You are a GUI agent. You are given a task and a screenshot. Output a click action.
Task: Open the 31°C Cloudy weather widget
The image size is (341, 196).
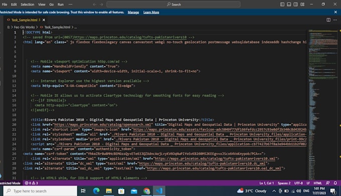252,191
